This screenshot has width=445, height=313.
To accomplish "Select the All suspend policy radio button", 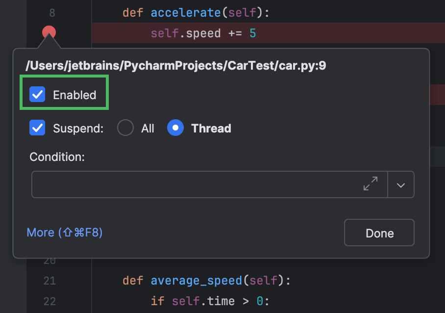I will (126, 128).
